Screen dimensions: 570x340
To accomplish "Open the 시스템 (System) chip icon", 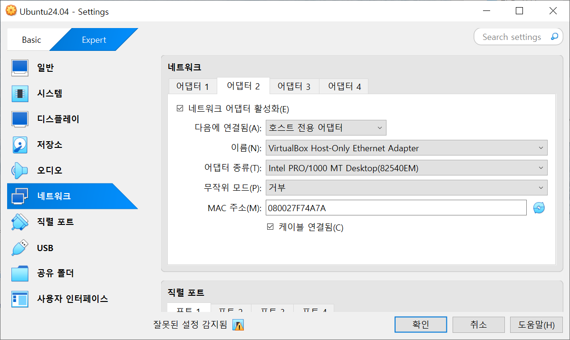I will pyautogui.click(x=19, y=94).
